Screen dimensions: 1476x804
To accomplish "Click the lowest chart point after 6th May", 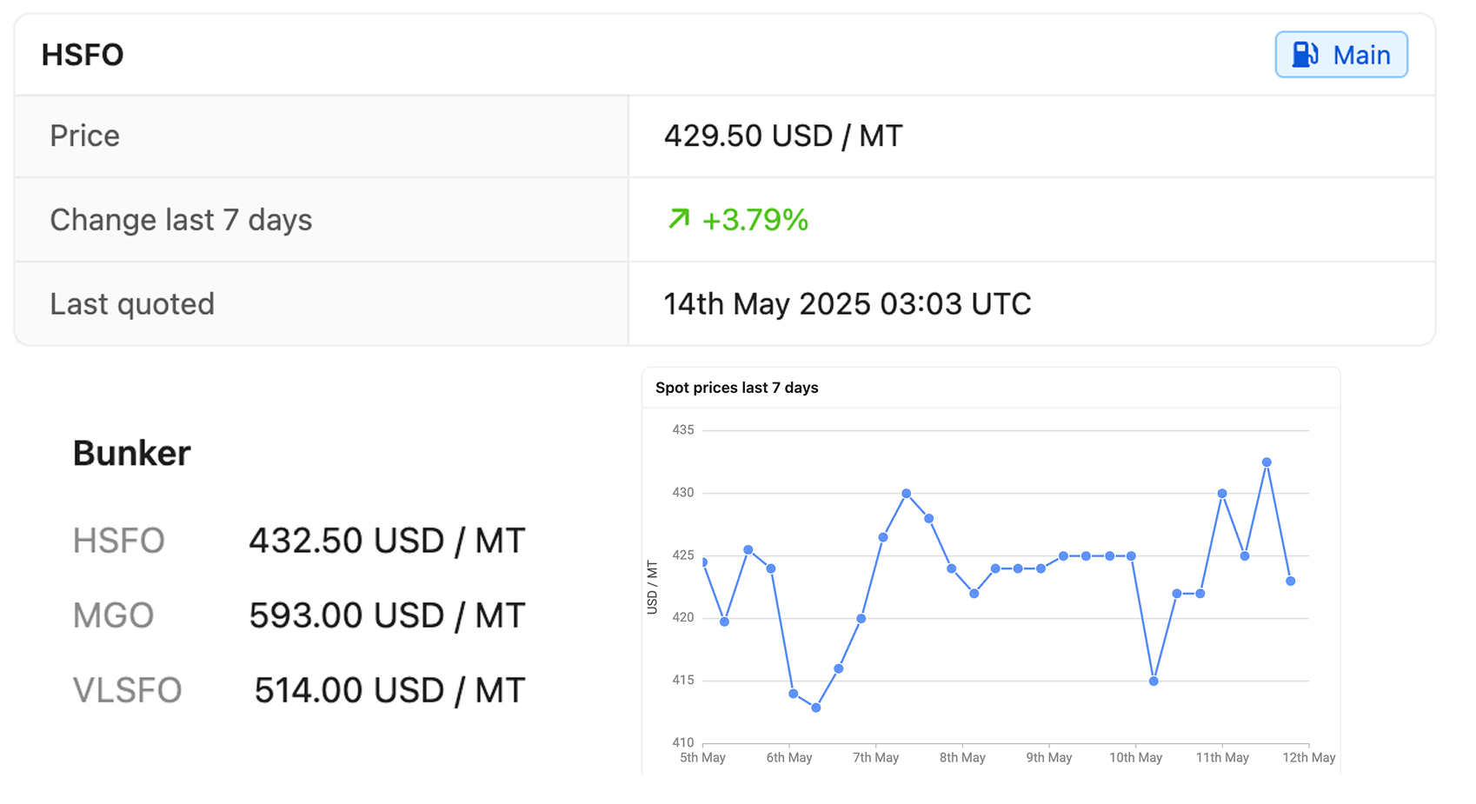I will pos(815,708).
